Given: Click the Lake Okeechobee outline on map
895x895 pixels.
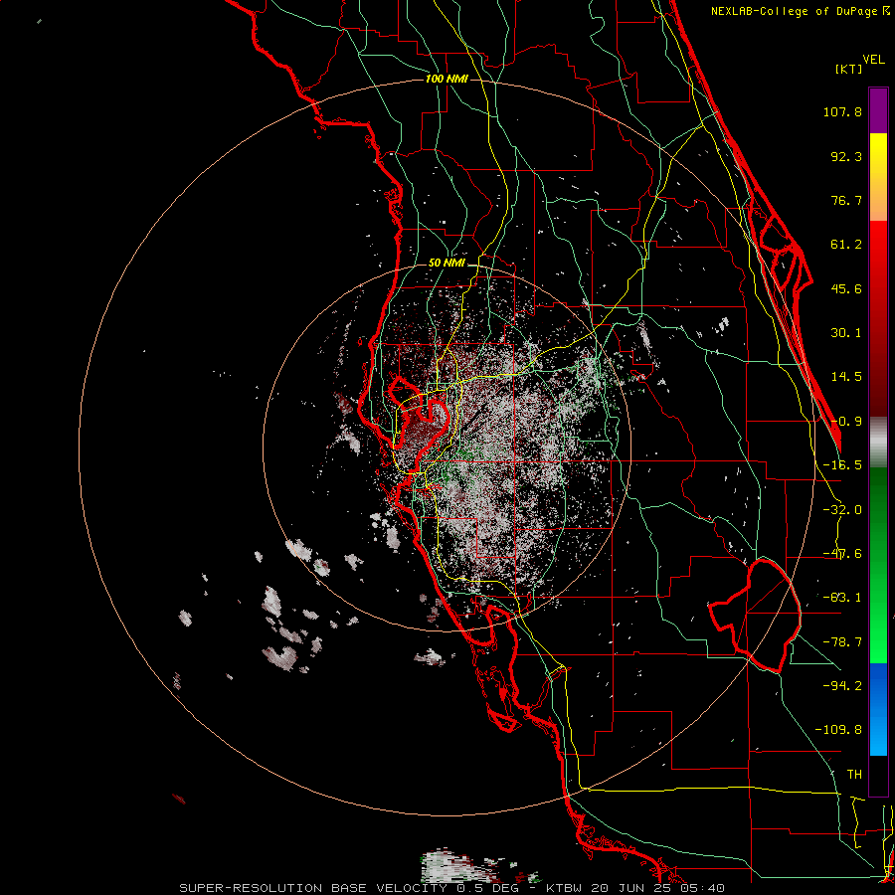Looking at the screenshot, I should click(755, 616).
